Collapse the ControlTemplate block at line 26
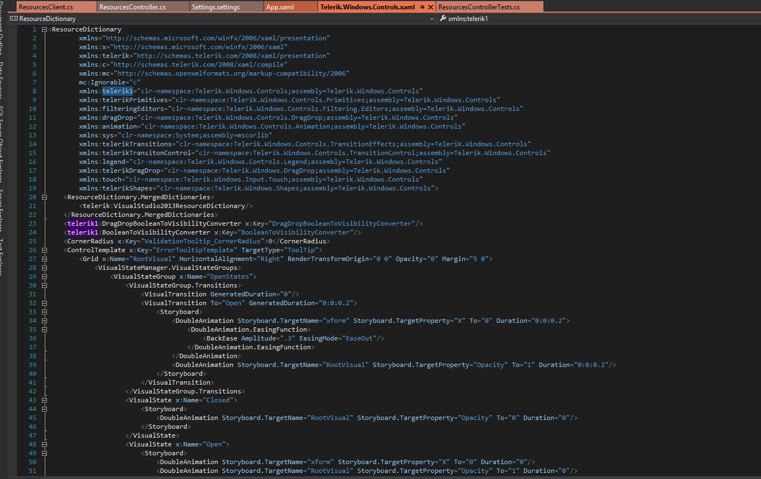The height and width of the screenshot is (479, 761). 44,250
